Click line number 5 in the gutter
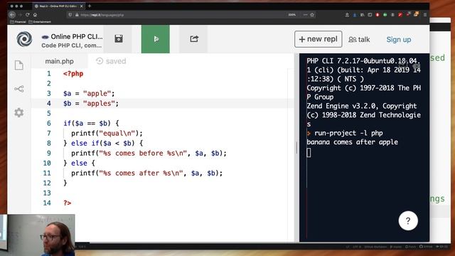The width and height of the screenshot is (455, 256). [49, 114]
